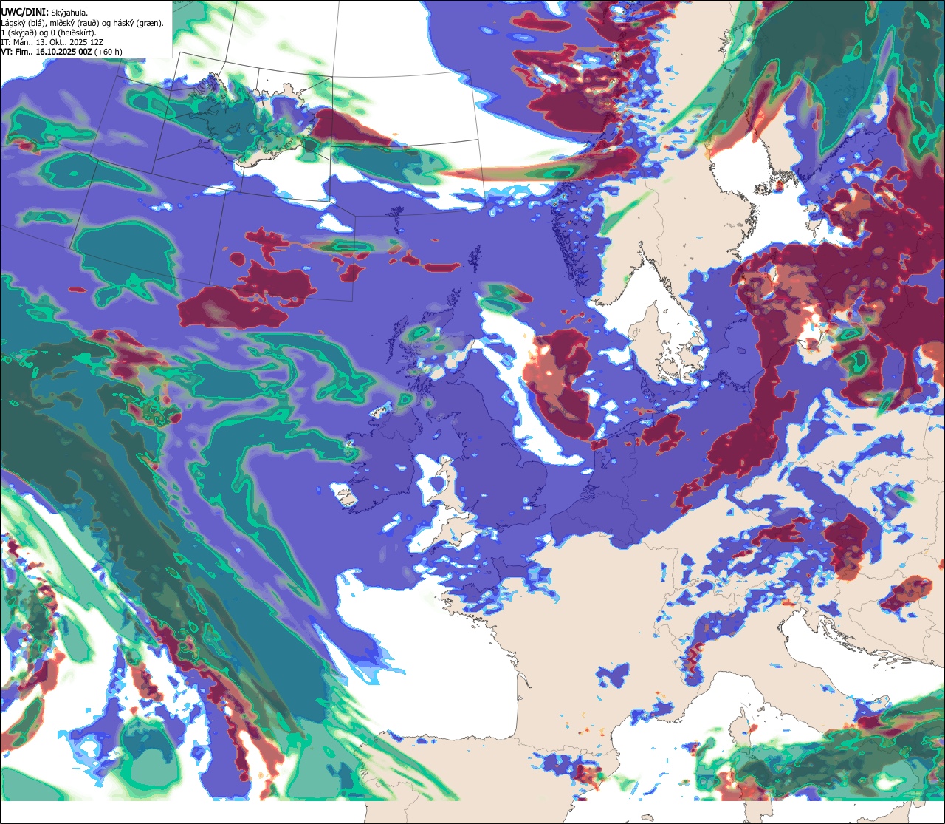Select the 'háský (græn)' legend text

(x=137, y=24)
